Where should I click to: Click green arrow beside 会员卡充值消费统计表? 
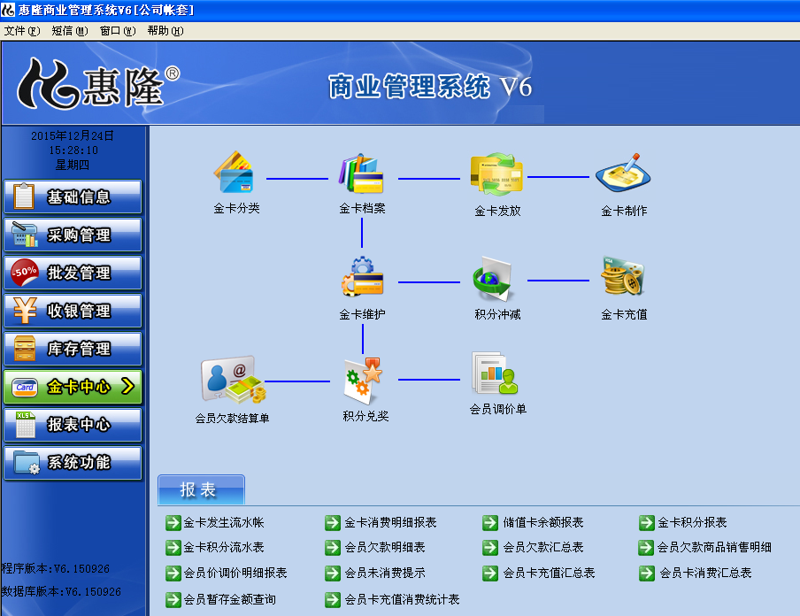pos(333,599)
